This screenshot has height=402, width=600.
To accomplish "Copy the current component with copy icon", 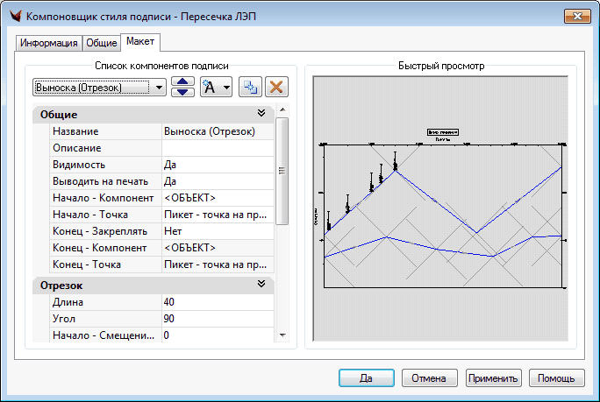I will (x=250, y=87).
